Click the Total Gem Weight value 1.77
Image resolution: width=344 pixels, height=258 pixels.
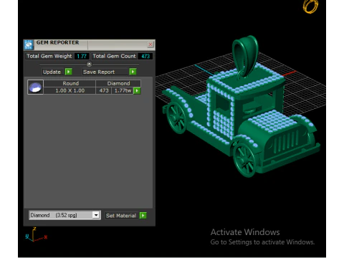coord(82,56)
